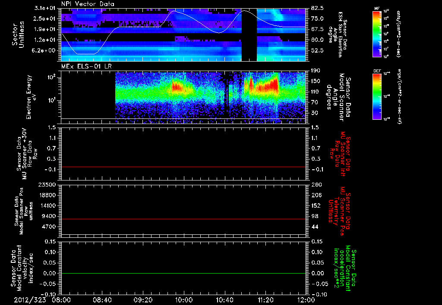Click the red "MU Scanner Pos Telemetry Unitless" label
The image size is (442, 305).
[340, 211]
